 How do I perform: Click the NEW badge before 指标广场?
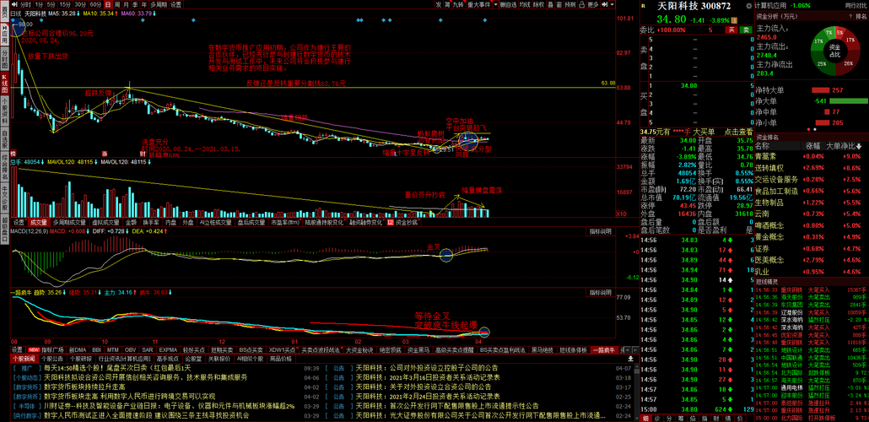pyautogui.click(x=33, y=350)
